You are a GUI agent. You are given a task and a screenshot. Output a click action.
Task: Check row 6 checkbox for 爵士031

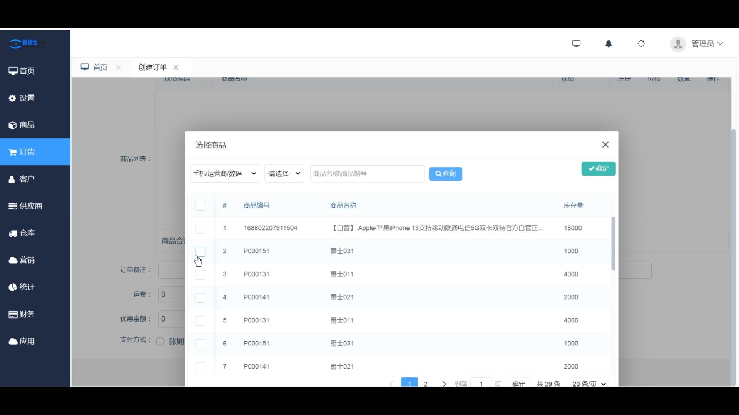pos(200,344)
